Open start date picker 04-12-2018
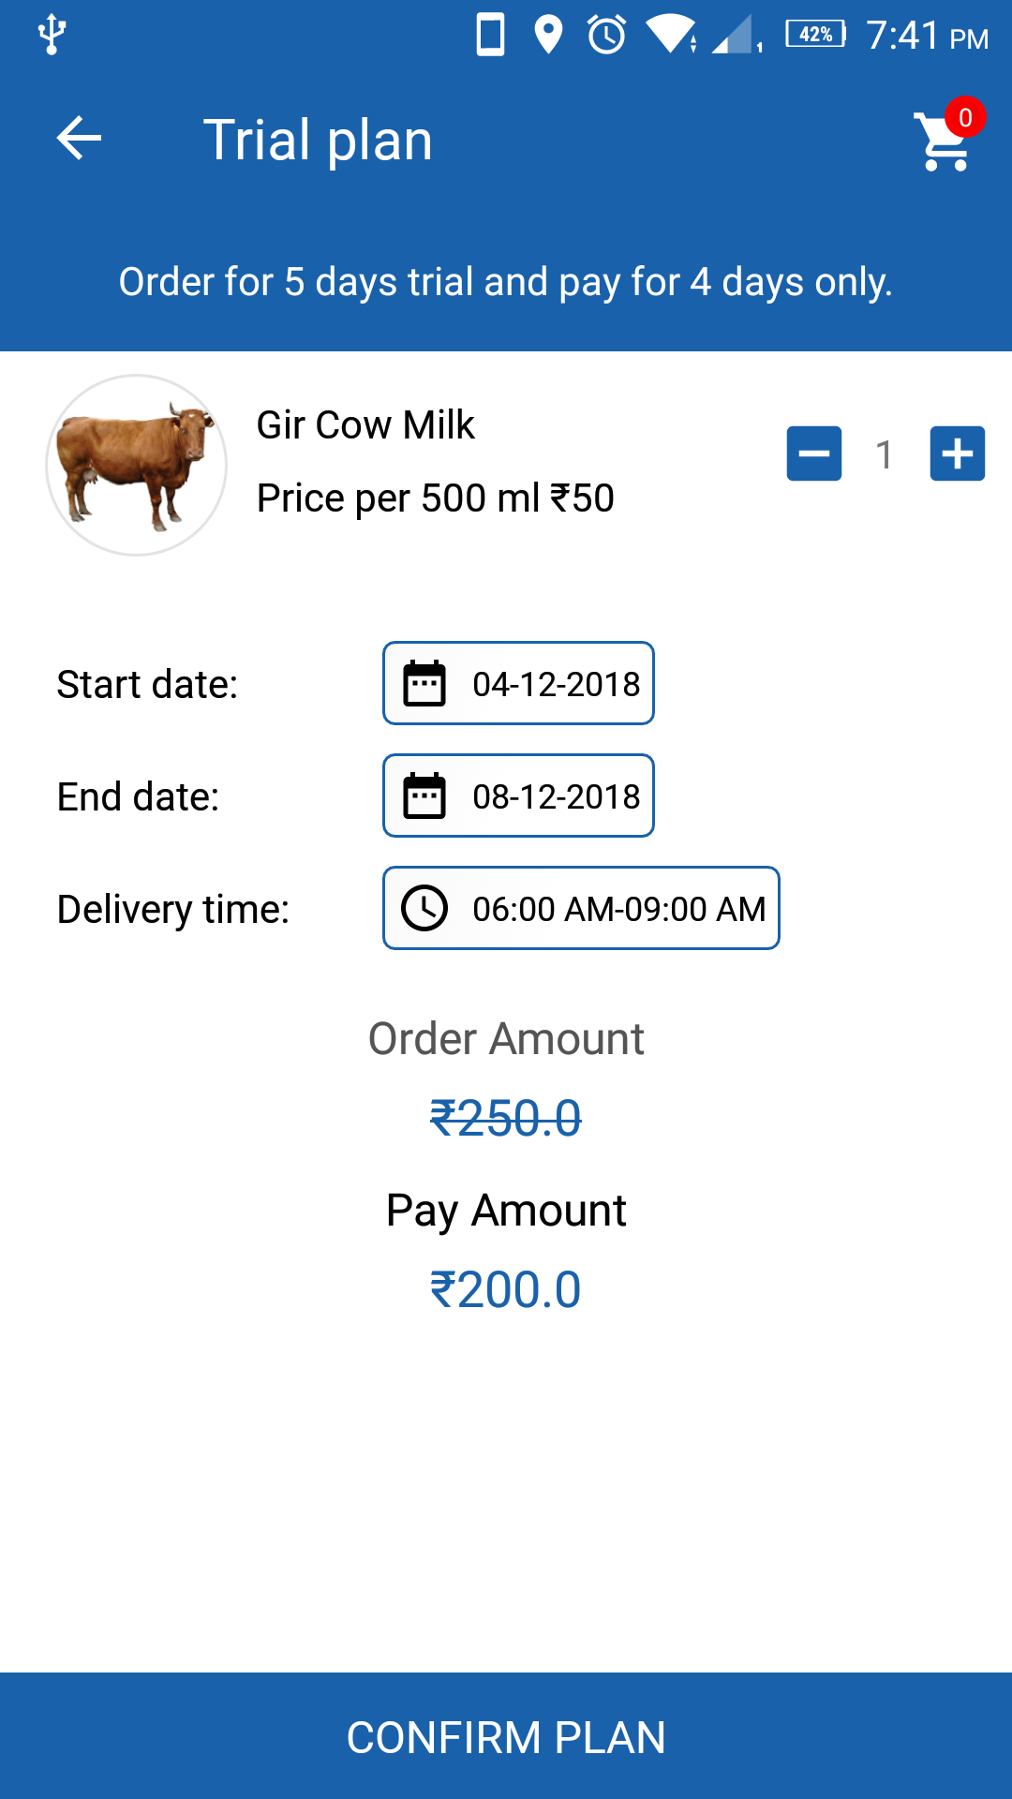The height and width of the screenshot is (1799, 1012). [556, 684]
